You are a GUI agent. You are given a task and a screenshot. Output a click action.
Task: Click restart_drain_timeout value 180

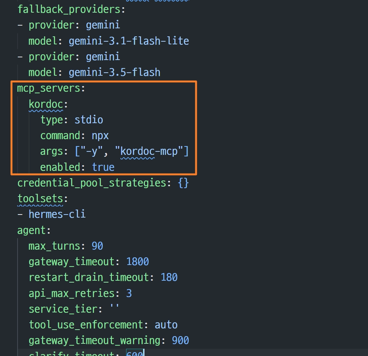coord(169,278)
